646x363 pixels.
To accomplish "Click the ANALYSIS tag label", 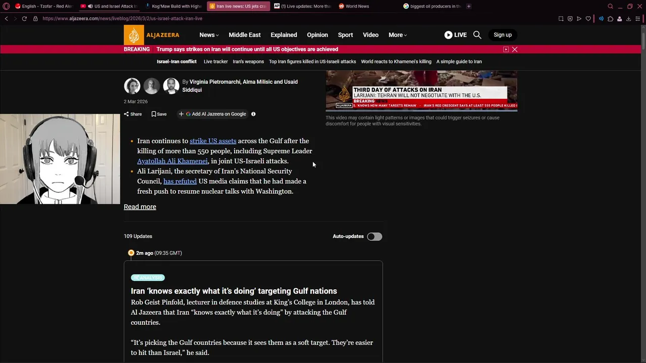I will tap(148, 278).
